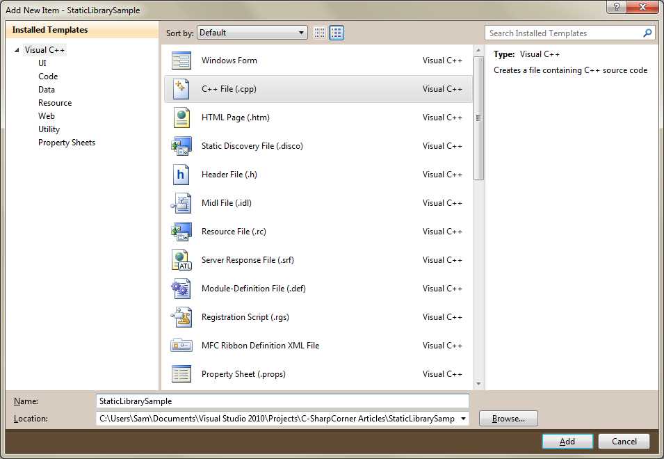Screen dimensions: 664x459
Task: Click the Add button
Action: (x=567, y=441)
